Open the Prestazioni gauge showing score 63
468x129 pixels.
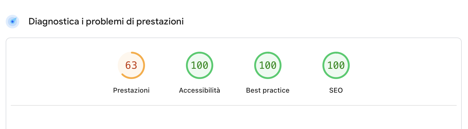[x=131, y=65]
